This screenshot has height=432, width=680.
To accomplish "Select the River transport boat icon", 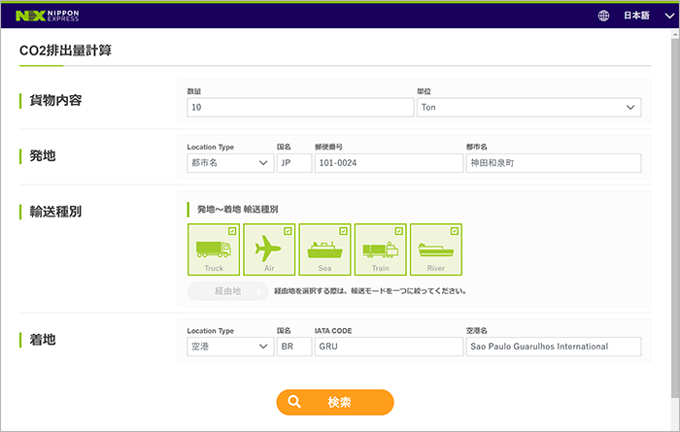I will [x=435, y=250].
